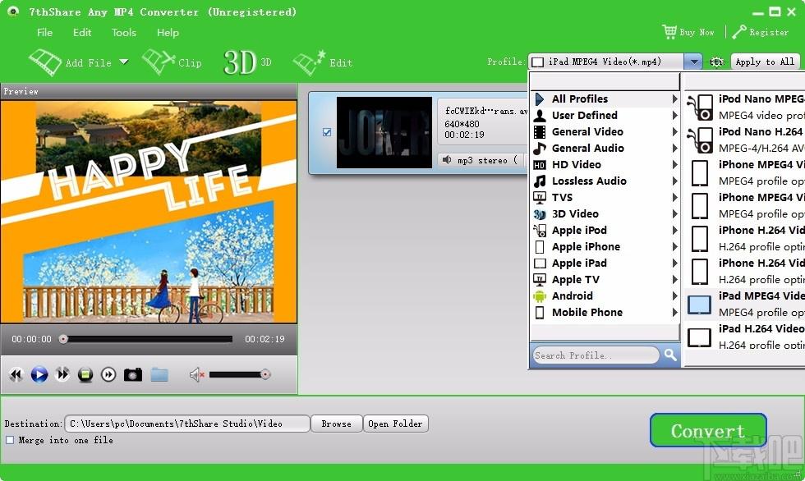Click the profile search magnifier icon
805x481 pixels.
670,355
